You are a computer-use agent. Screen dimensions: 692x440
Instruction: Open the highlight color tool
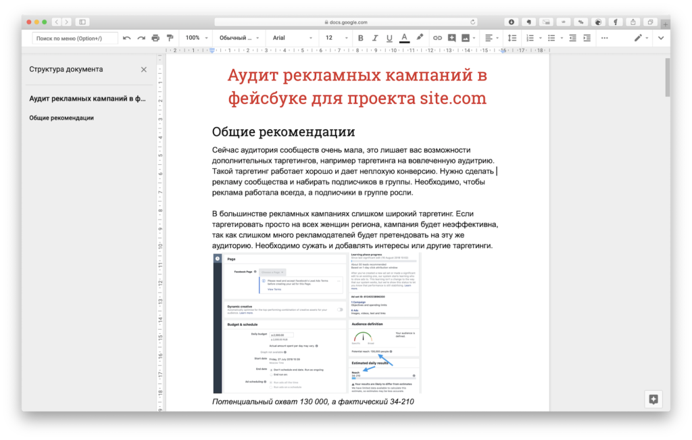pos(420,38)
